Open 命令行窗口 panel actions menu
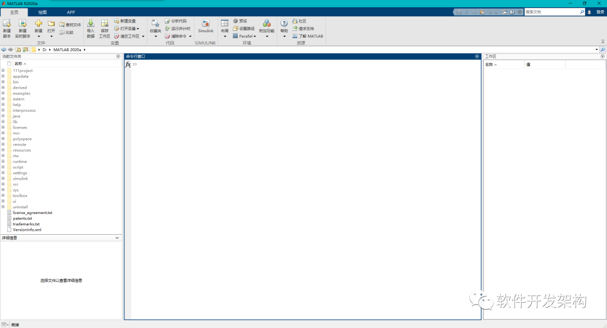Viewport: 607px width, 328px height. pyautogui.click(x=477, y=57)
